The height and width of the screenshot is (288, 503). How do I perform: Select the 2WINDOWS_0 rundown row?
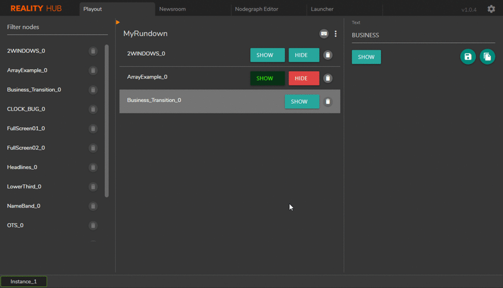click(x=229, y=55)
